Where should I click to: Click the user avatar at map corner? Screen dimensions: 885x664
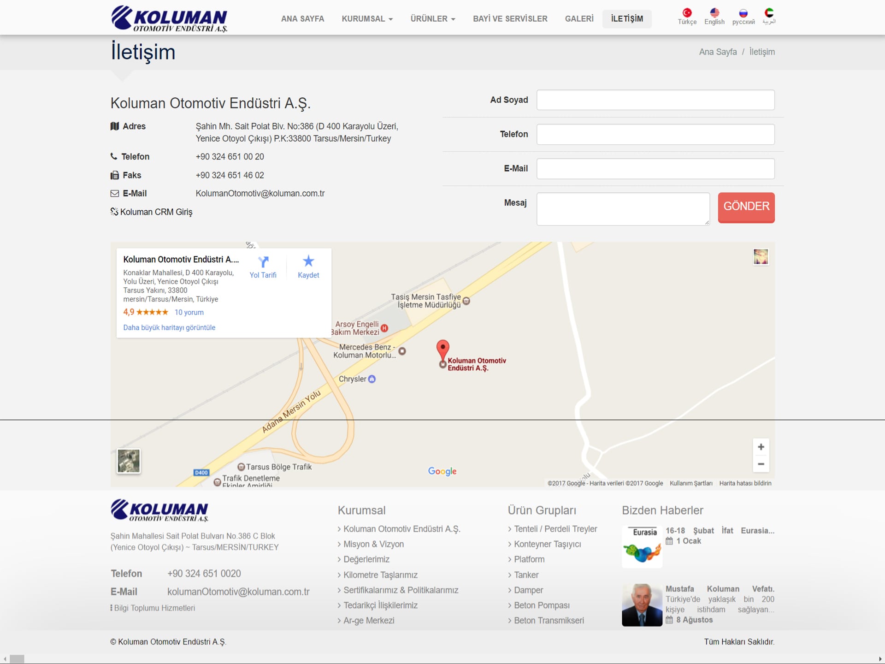(x=761, y=257)
